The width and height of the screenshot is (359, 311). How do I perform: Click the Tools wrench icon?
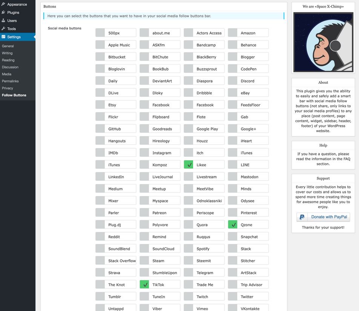pyautogui.click(x=3, y=29)
